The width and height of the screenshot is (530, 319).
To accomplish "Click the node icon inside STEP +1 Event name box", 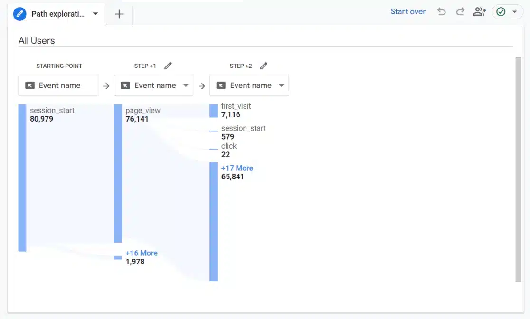I will pyautogui.click(x=126, y=85).
